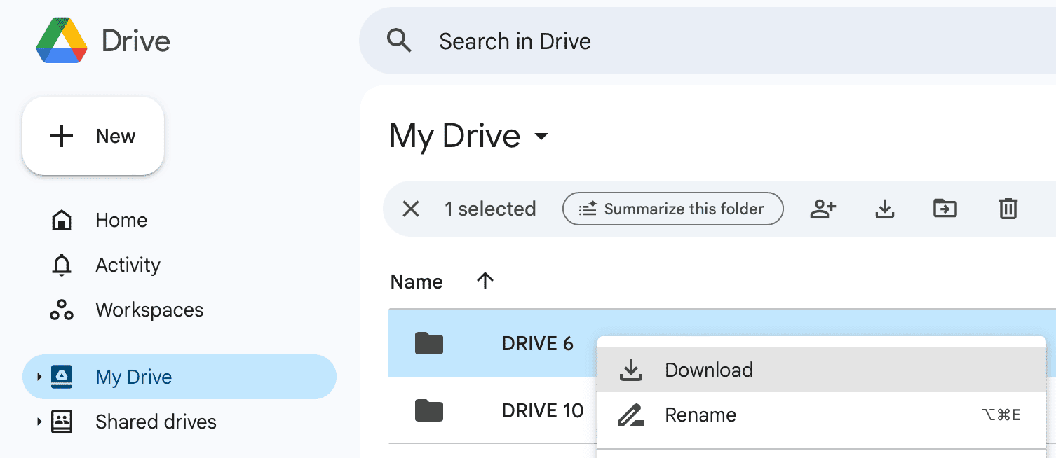Click the Workspaces icon in the sidebar
The image size is (1056, 458).
(62, 310)
